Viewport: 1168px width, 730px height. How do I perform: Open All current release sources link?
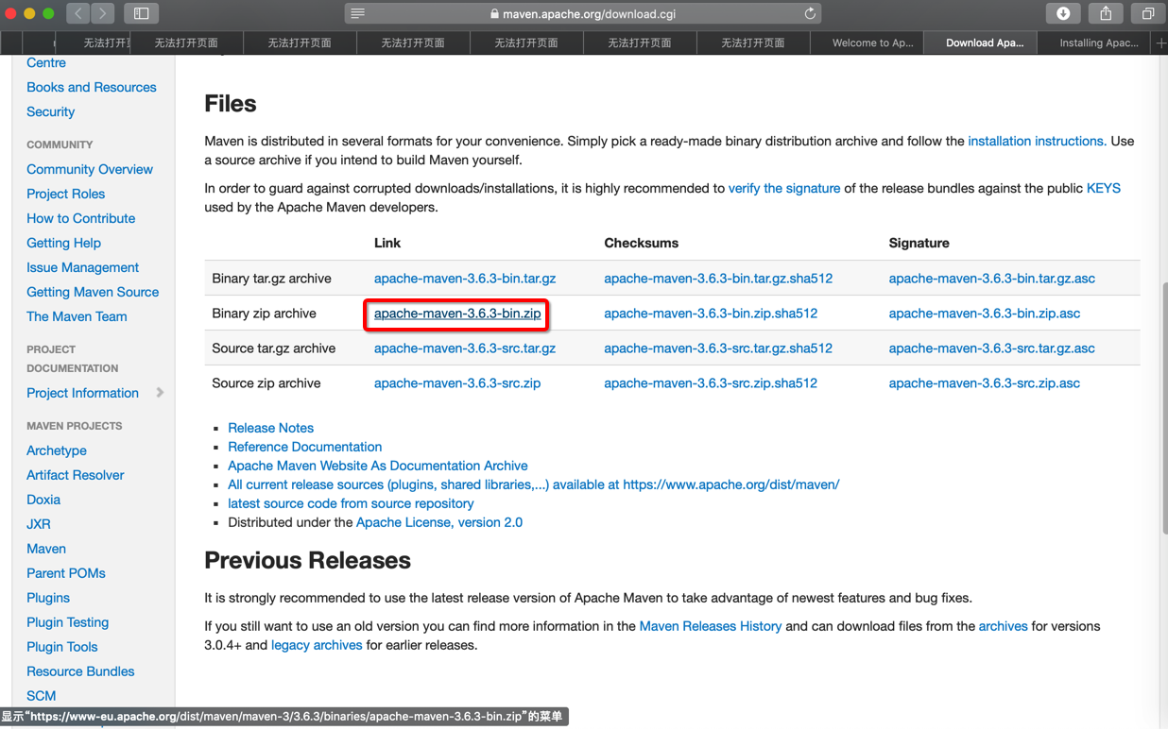534,484
